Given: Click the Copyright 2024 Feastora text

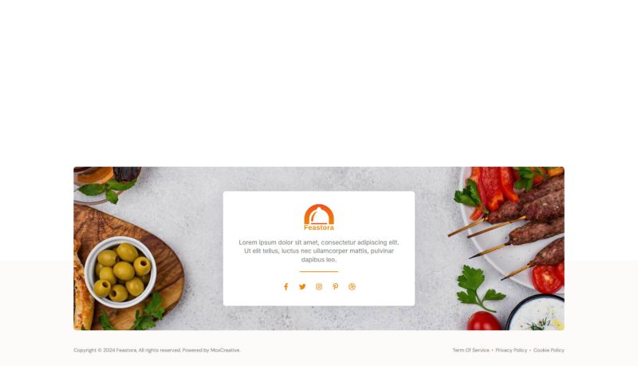Looking at the screenshot, I should click(x=105, y=350).
